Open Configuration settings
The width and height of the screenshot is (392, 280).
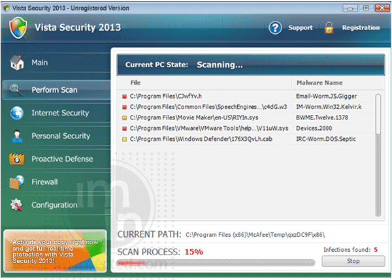[56, 205]
